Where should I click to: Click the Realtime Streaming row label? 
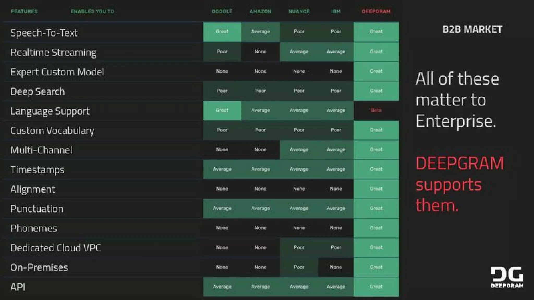coord(53,52)
